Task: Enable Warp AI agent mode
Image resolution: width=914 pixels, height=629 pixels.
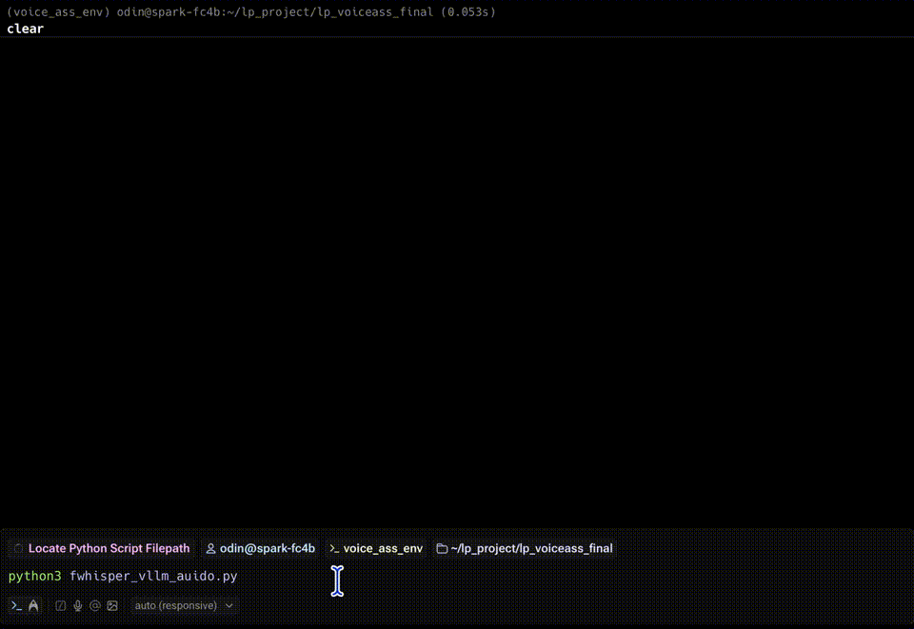Action: (33, 605)
